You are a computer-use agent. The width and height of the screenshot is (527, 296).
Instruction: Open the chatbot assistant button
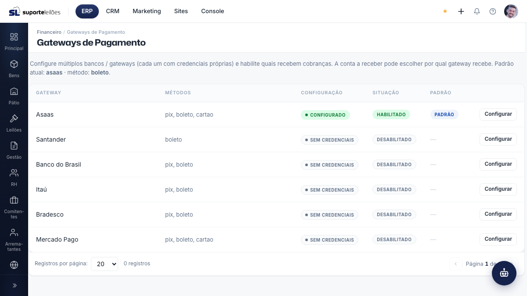pos(504,273)
